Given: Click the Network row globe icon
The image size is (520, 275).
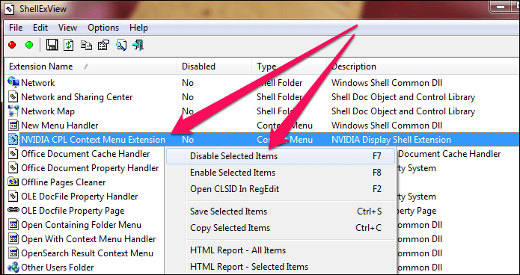Looking at the screenshot, I should click(x=13, y=82).
